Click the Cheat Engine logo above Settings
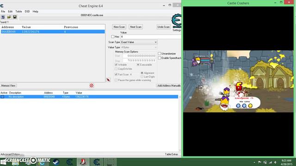The width and height of the screenshot is (296, 166). (176, 21)
